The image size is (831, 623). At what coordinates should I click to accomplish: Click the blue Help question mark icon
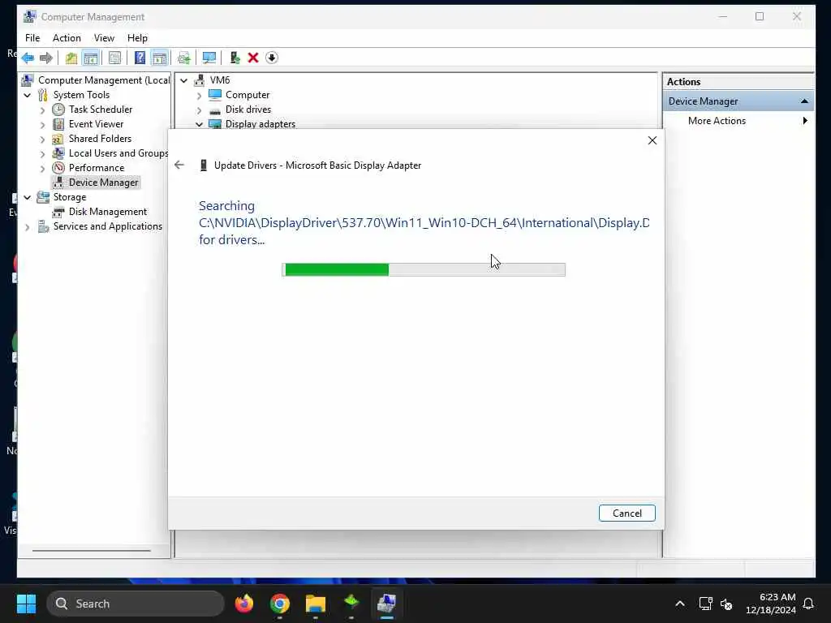pyautogui.click(x=140, y=58)
